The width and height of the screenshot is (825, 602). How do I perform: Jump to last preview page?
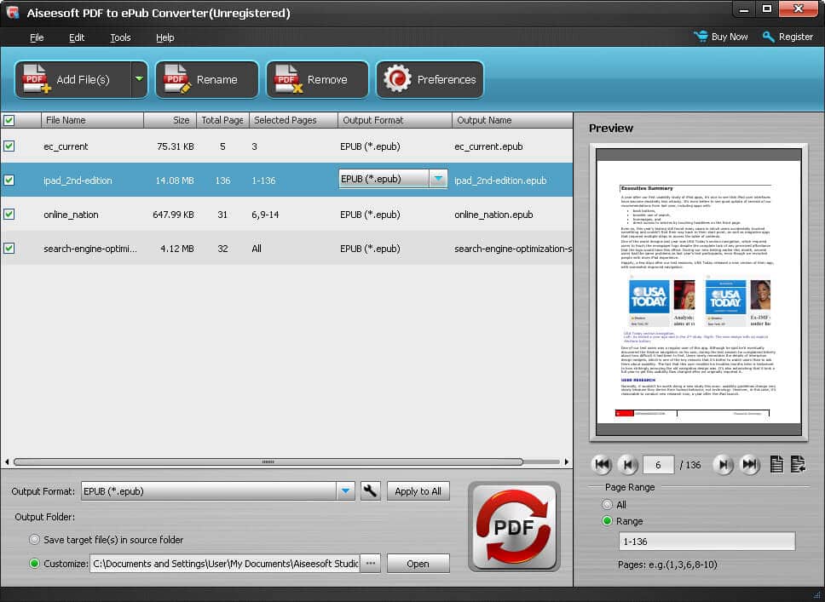749,464
